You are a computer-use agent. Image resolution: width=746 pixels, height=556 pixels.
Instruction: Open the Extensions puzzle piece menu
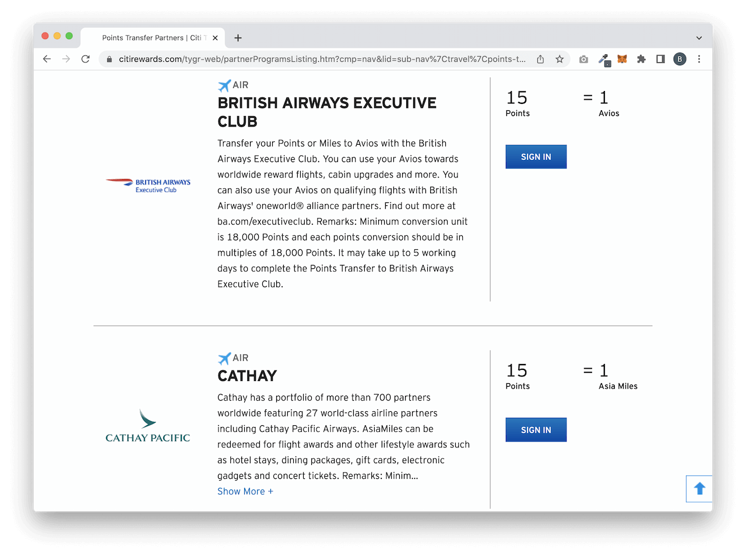[642, 59]
